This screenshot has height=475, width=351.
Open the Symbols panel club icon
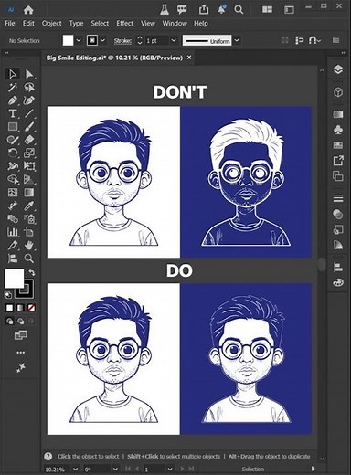coord(338,130)
